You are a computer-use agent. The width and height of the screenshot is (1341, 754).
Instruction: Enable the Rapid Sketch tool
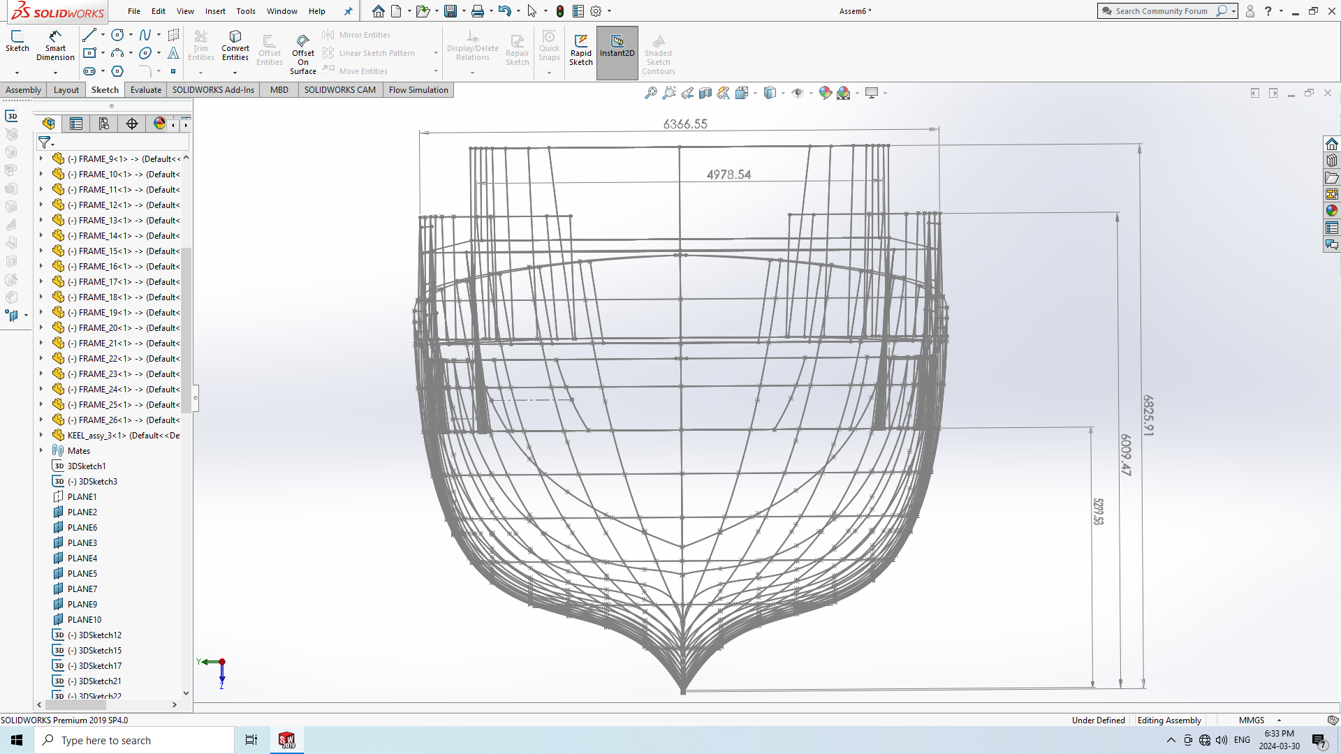point(581,50)
